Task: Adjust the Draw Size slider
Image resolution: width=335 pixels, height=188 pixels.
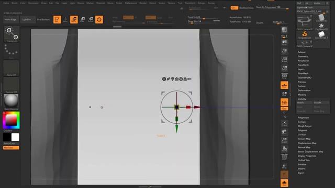Action: (204, 21)
